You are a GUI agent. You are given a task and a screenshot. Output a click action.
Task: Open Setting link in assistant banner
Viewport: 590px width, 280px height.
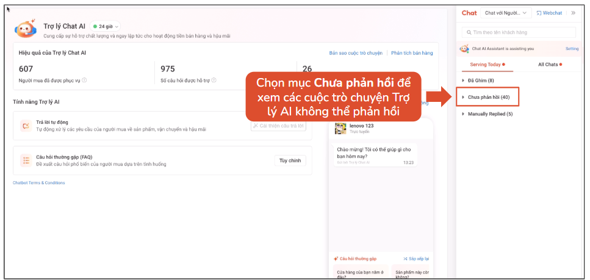point(572,49)
